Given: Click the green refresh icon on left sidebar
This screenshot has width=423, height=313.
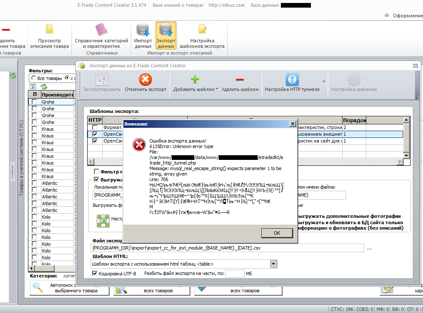Looking at the screenshot, I should pos(13,76).
